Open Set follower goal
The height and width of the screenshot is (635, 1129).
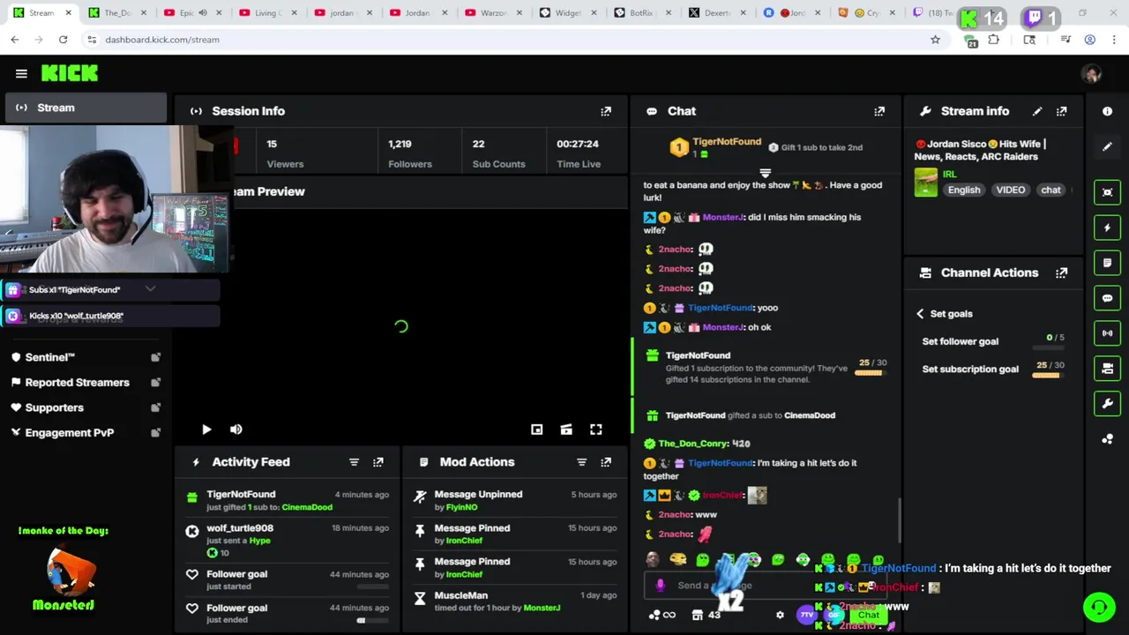click(961, 341)
